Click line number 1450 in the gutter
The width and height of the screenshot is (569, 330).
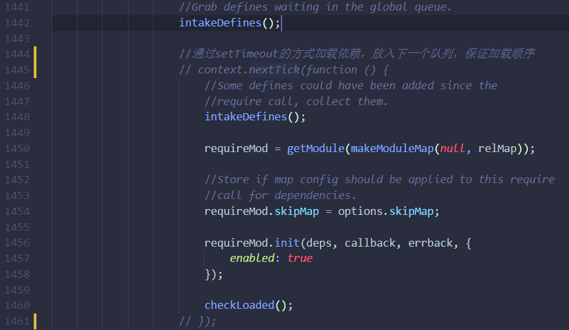(17, 149)
